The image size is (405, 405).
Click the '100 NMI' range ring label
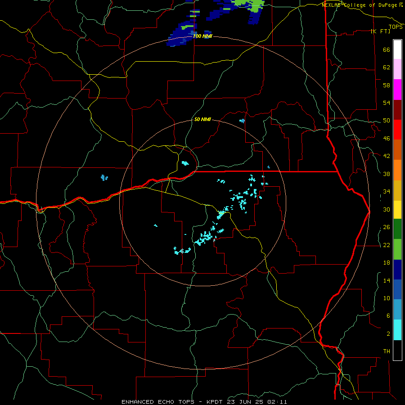click(202, 36)
